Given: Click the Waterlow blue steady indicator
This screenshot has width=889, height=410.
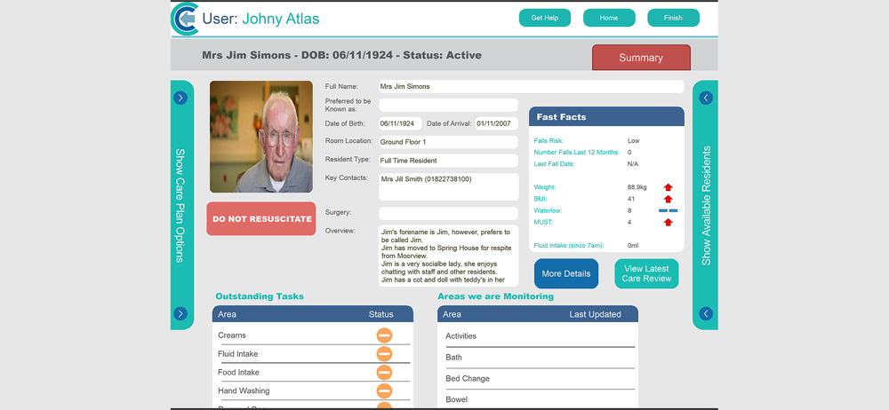Looking at the screenshot, I should (x=668, y=210).
